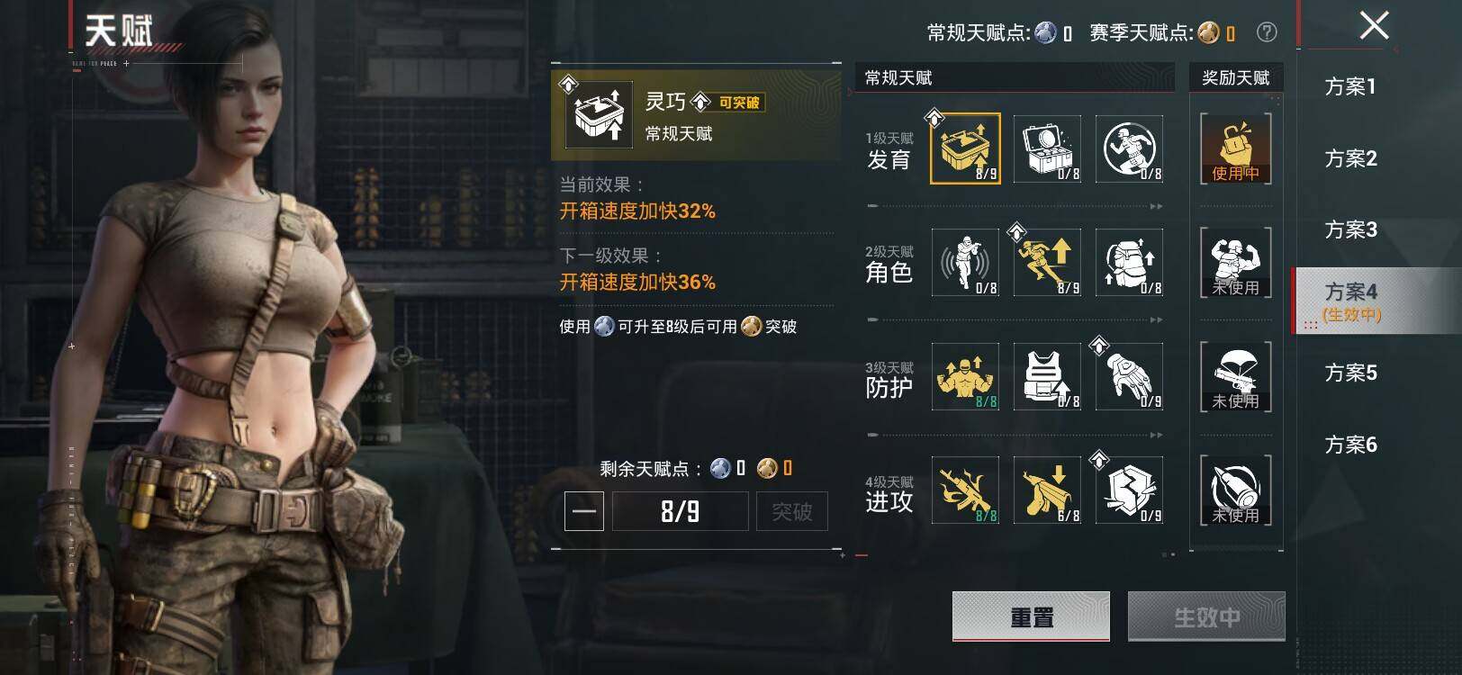Select the 灵巧 crate-opening talent icon

tap(965, 148)
